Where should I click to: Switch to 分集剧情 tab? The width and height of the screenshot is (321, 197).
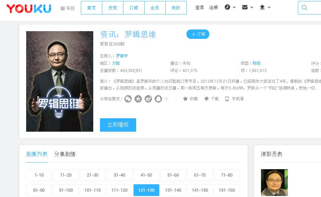coord(65,154)
